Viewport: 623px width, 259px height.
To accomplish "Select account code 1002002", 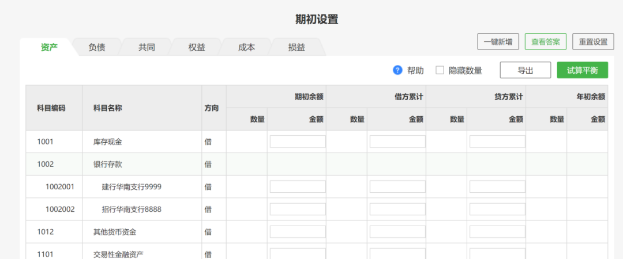I will click(x=60, y=210).
